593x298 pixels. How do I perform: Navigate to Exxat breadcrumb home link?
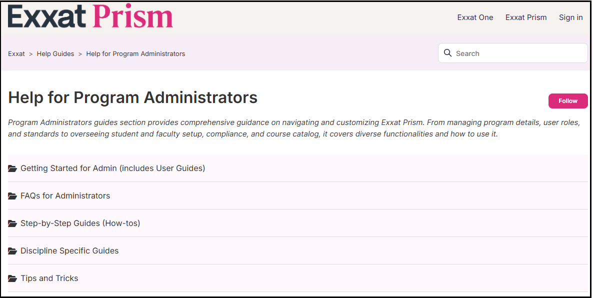pyautogui.click(x=16, y=54)
